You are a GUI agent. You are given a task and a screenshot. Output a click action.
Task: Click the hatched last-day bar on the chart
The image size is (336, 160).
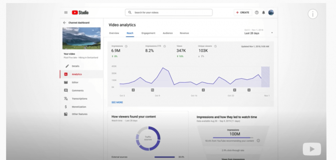click(x=265, y=77)
